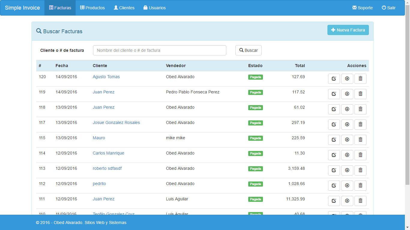410x230 pixels.
Task: Download invoice 113
Action: point(347,170)
